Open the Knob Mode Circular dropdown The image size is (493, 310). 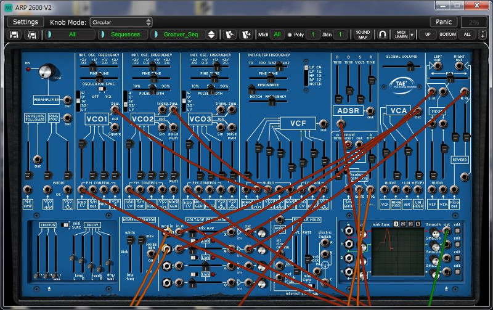[121, 22]
